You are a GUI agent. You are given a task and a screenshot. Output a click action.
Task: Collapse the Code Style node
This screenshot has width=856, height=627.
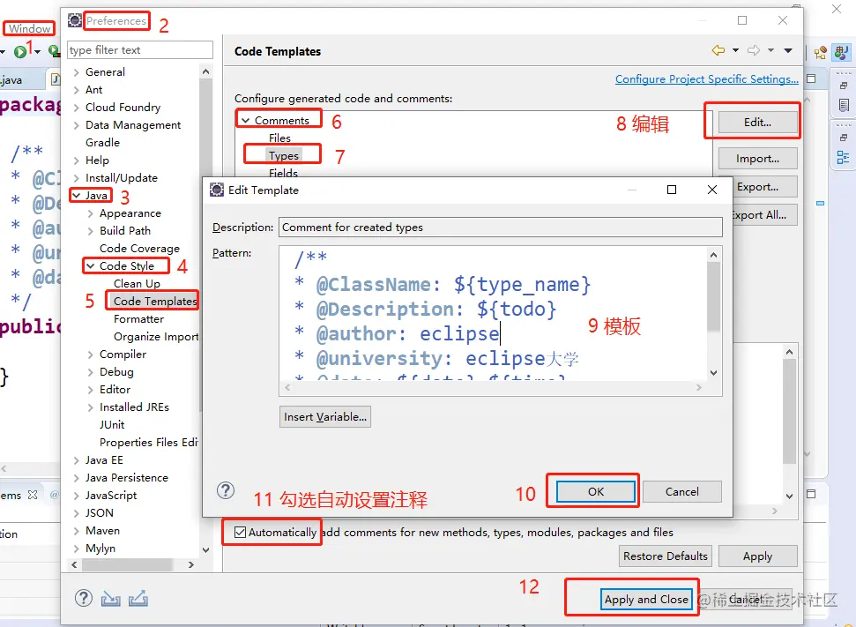tap(91, 266)
